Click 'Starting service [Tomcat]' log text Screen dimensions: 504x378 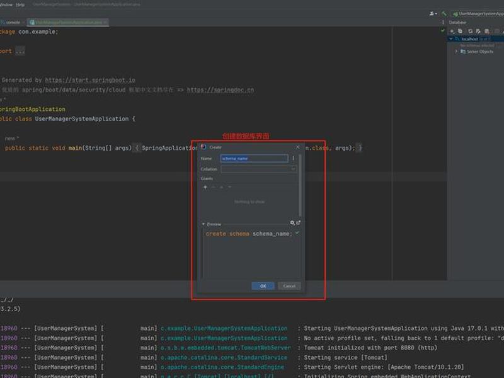pos(345,357)
